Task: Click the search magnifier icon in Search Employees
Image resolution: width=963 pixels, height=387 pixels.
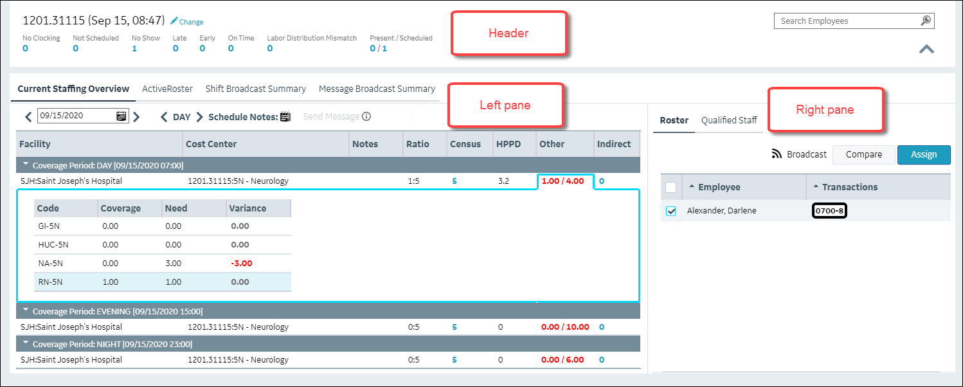Action: tap(926, 21)
